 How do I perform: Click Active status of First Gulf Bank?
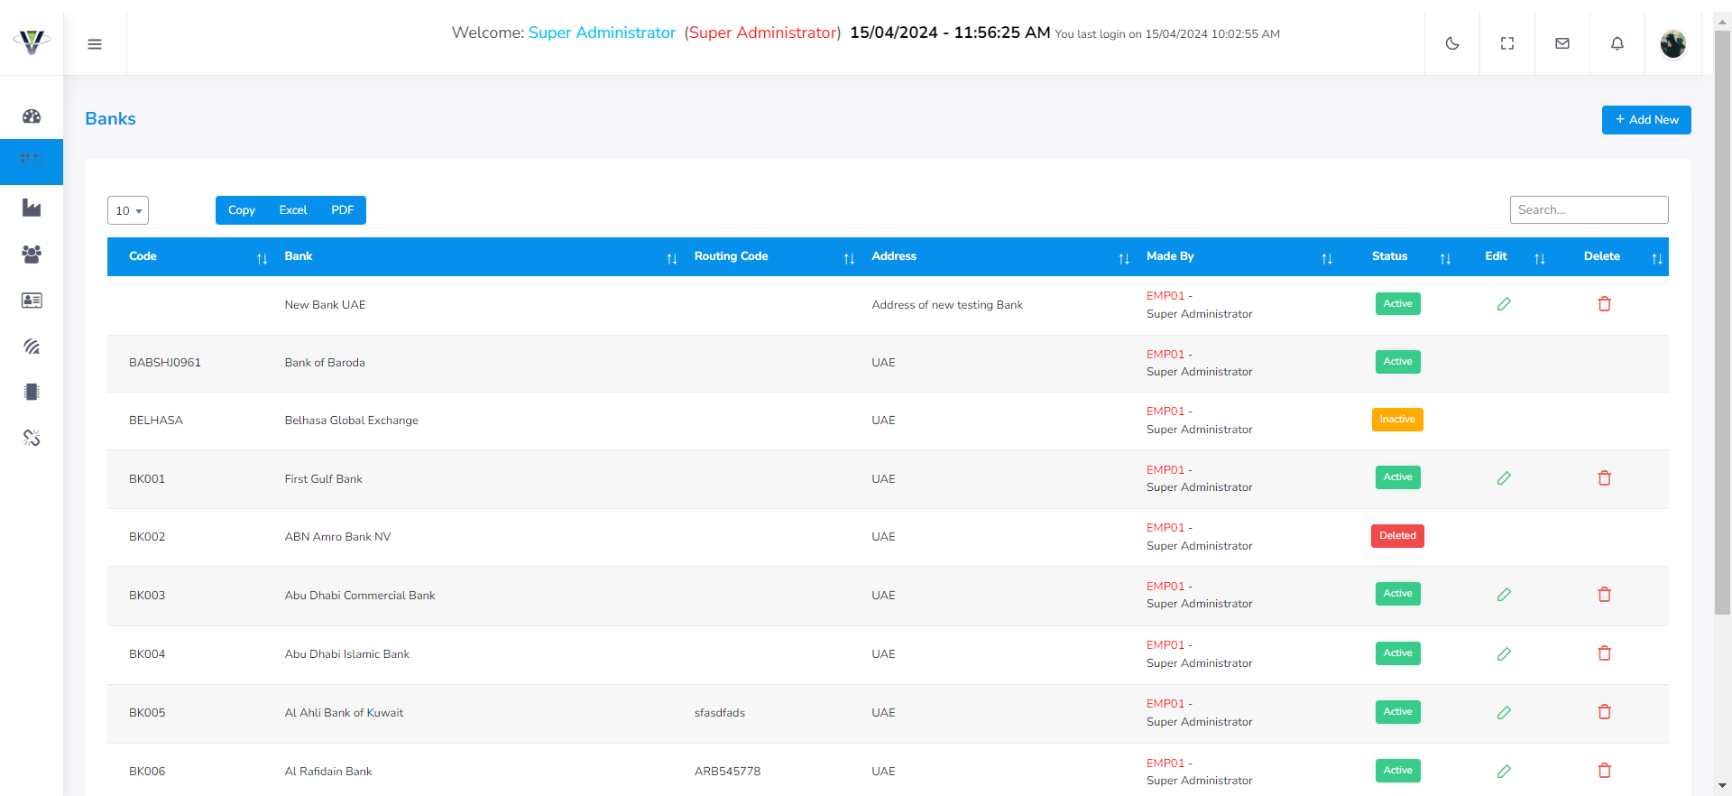click(x=1398, y=477)
